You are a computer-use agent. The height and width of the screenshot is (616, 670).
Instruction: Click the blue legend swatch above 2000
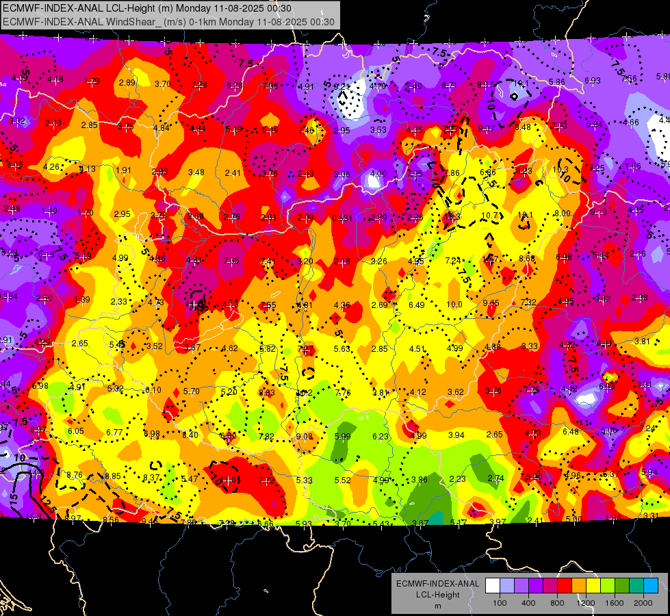[650, 586]
